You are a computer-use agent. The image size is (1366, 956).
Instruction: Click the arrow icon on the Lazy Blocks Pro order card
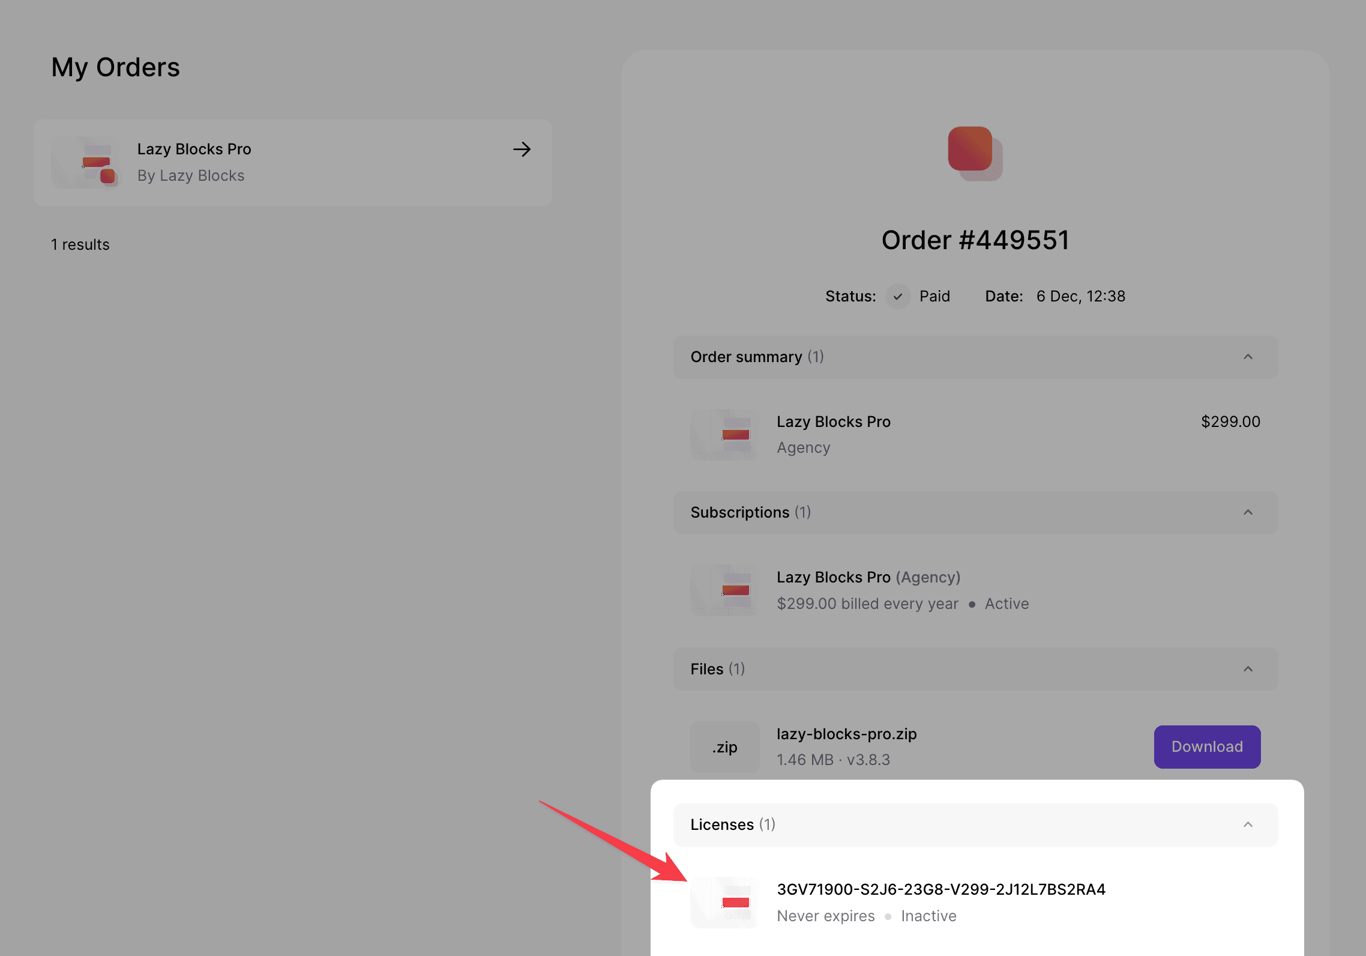click(x=522, y=150)
